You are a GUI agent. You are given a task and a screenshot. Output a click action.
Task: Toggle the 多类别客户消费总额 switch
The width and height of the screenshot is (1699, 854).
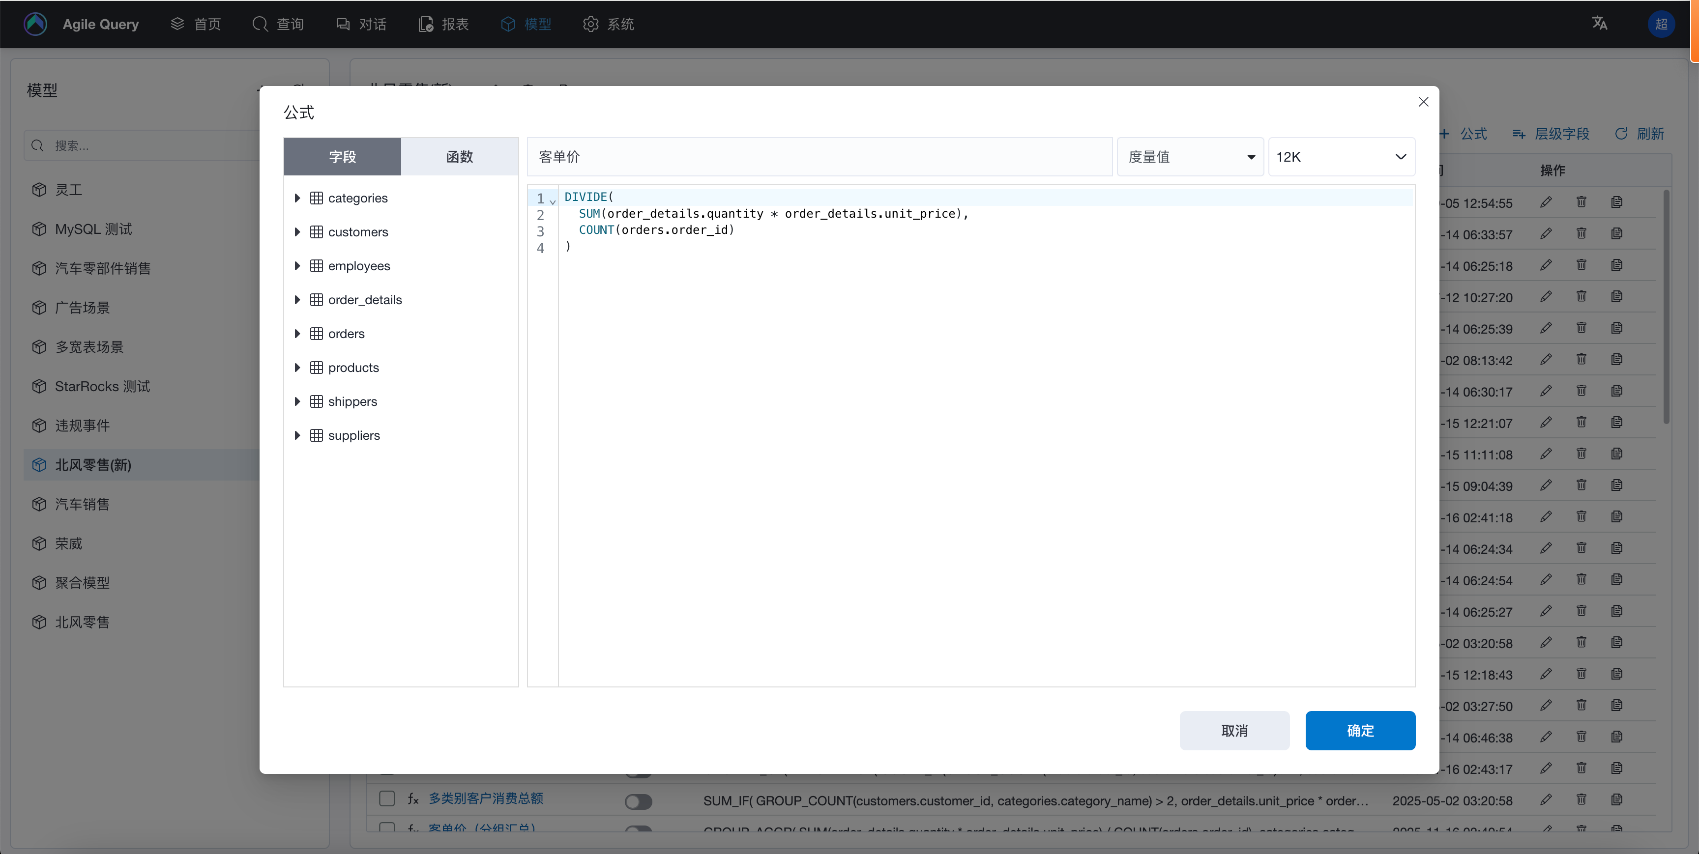tap(639, 801)
